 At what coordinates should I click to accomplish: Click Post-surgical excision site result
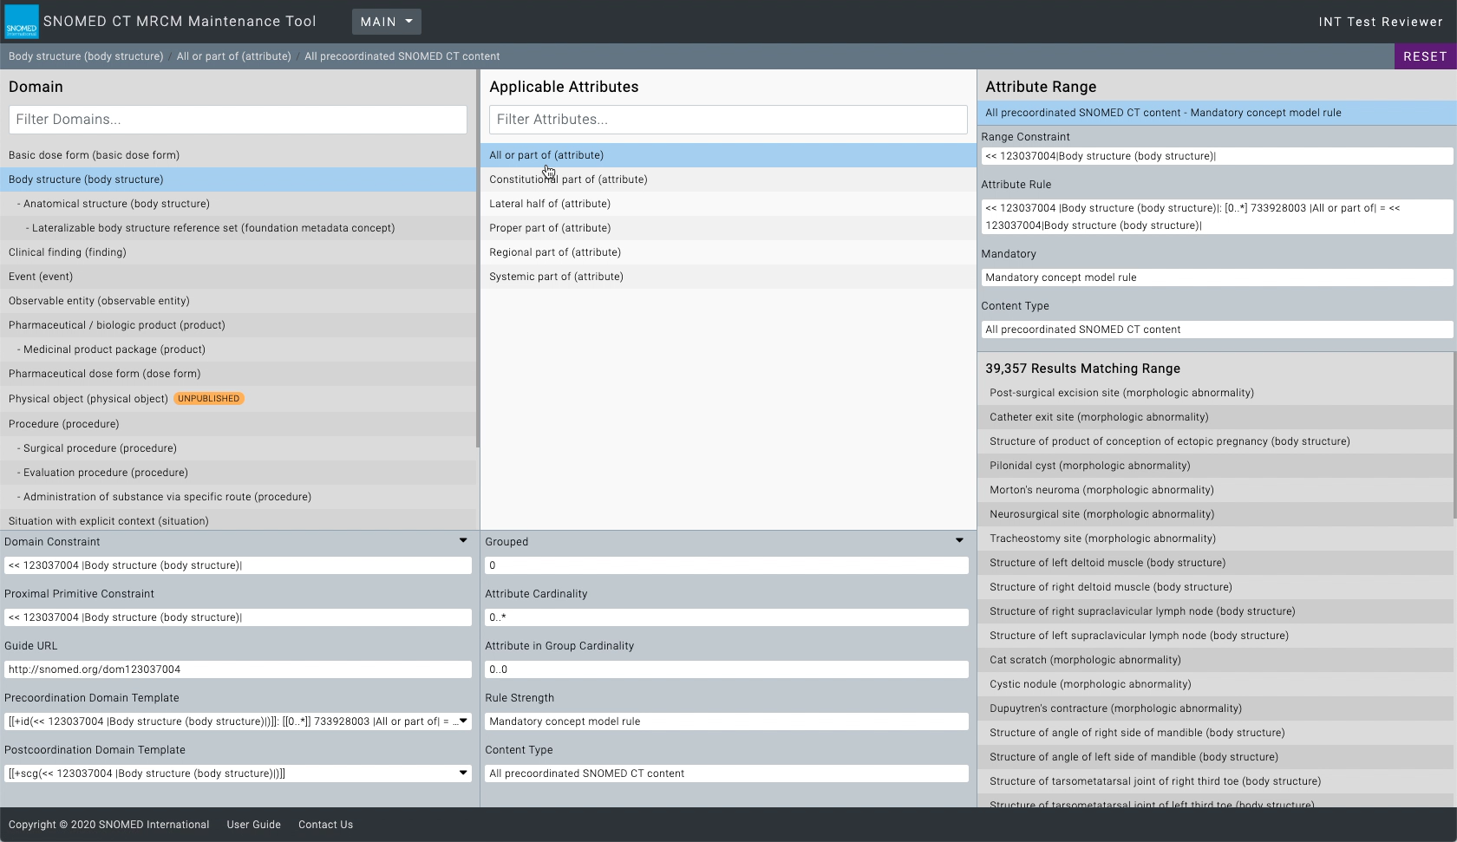tap(1215, 393)
